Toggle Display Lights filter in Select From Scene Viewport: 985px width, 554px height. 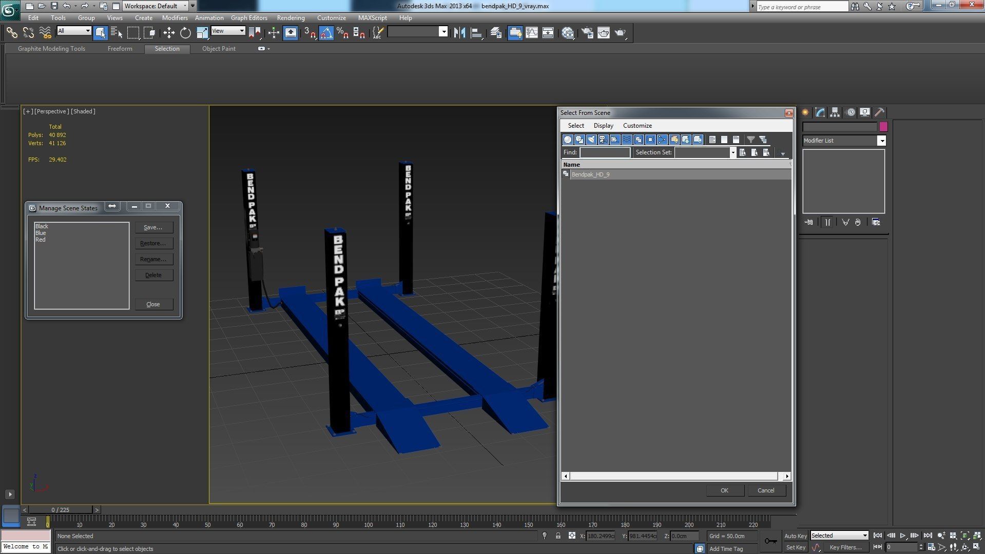(x=591, y=140)
